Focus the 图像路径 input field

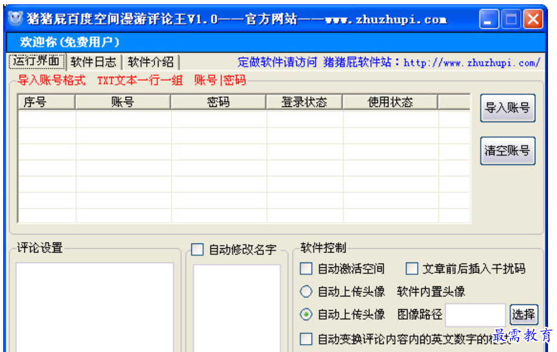tap(475, 315)
